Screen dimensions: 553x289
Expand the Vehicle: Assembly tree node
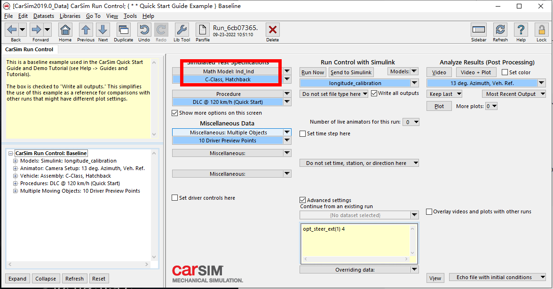[x=15, y=176]
